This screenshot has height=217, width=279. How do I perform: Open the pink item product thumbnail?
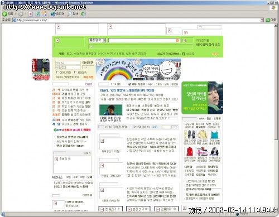click(202, 151)
